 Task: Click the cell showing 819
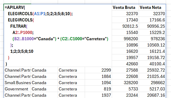pyautogui.click(x=98, y=89)
